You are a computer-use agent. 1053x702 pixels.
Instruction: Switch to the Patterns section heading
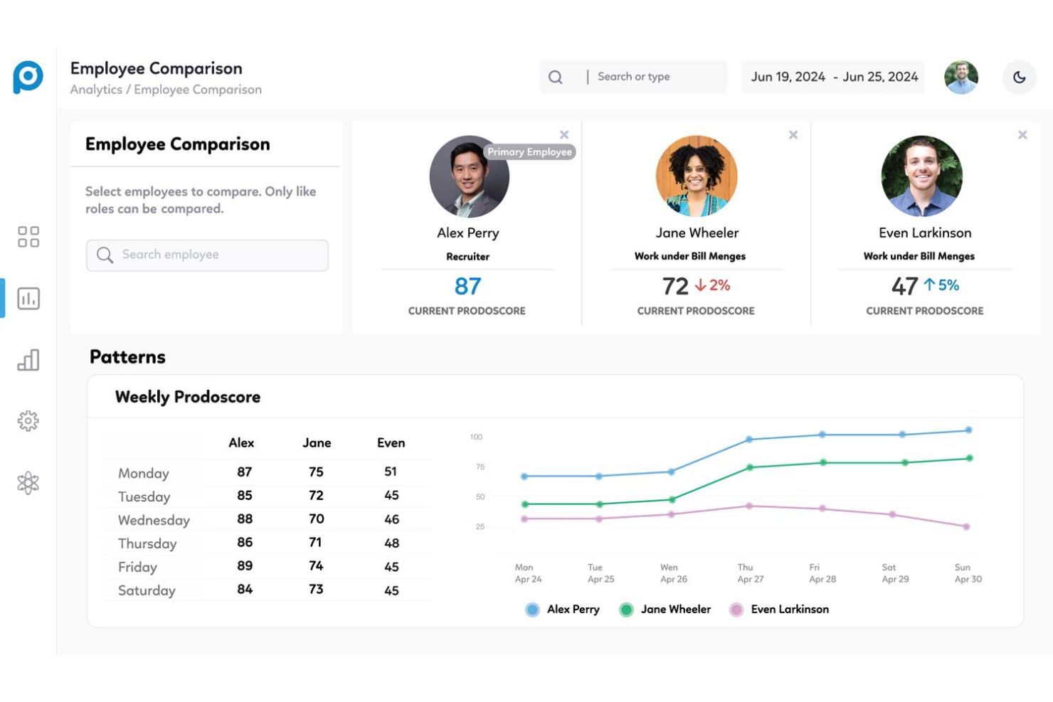(127, 357)
